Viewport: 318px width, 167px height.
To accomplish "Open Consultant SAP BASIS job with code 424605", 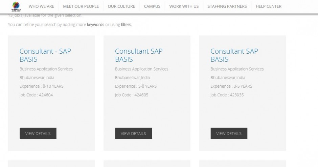I will [139, 55].
